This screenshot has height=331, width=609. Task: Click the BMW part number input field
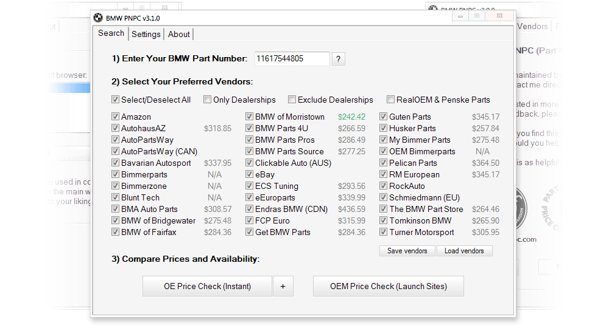click(292, 59)
